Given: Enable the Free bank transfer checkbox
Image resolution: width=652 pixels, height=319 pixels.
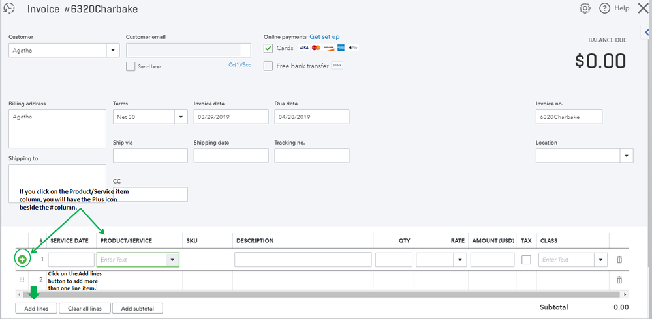Looking at the screenshot, I should (x=268, y=66).
